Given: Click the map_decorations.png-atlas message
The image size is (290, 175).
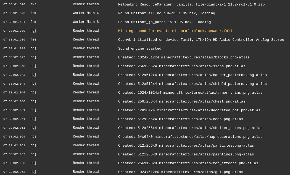Looking at the screenshot, I should 190,137.
